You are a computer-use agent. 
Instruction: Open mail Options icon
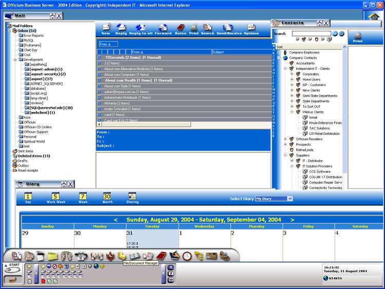point(251,29)
